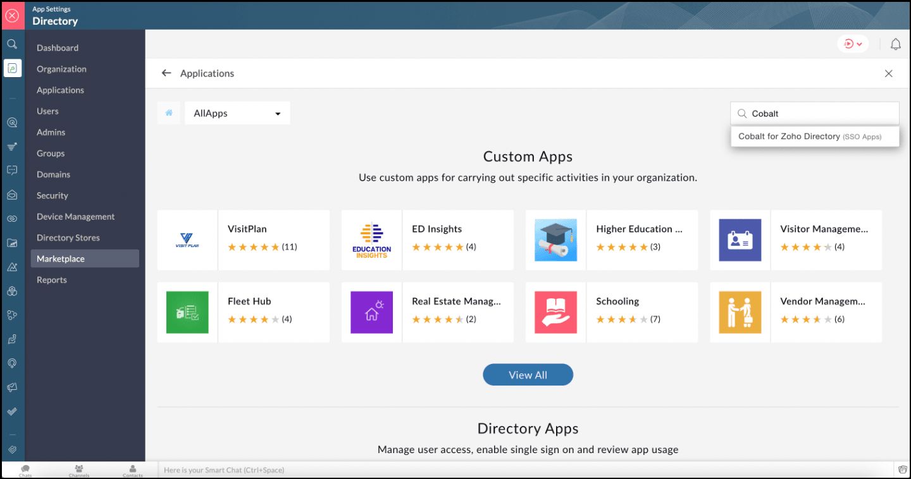This screenshot has height=479, width=911.
Task: Click the home icon beside AllApps
Action: [x=169, y=113]
